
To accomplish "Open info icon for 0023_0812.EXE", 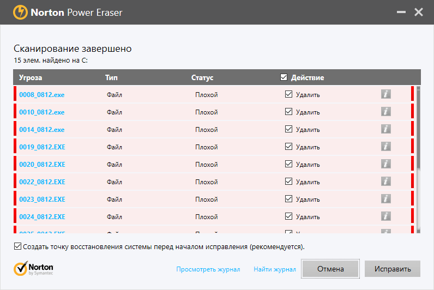I will coord(386,199).
